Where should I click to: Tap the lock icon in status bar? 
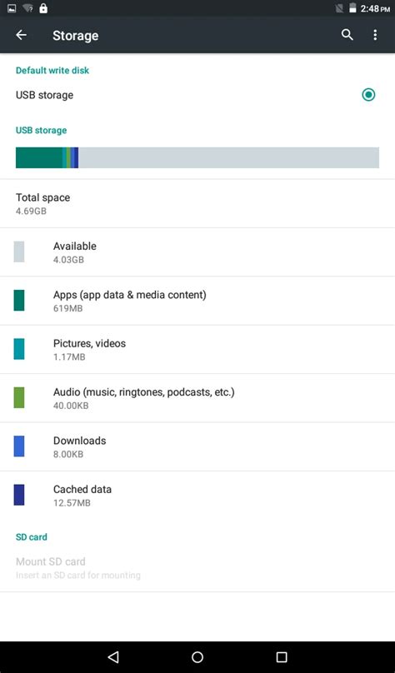click(x=43, y=8)
